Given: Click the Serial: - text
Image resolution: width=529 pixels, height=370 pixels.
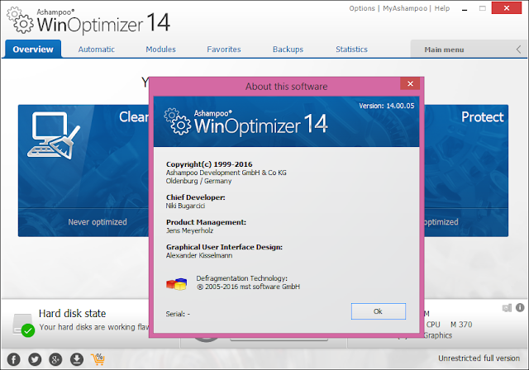Looking at the screenshot, I should tap(178, 314).
